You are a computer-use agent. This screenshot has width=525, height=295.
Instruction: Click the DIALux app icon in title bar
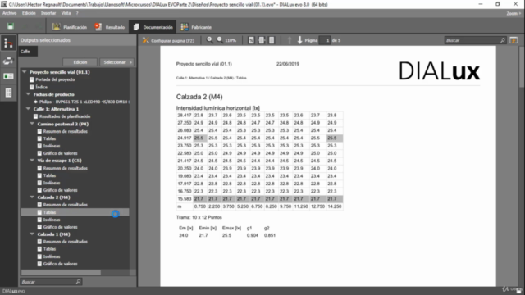pyautogui.click(x=4, y=4)
